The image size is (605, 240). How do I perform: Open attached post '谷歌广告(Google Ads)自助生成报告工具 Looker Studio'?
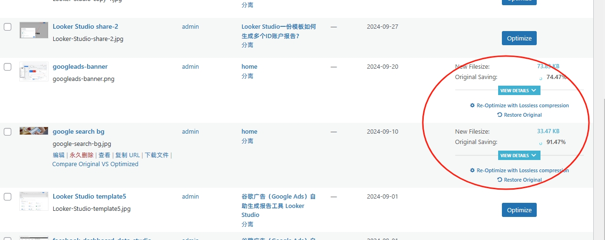pos(279,206)
